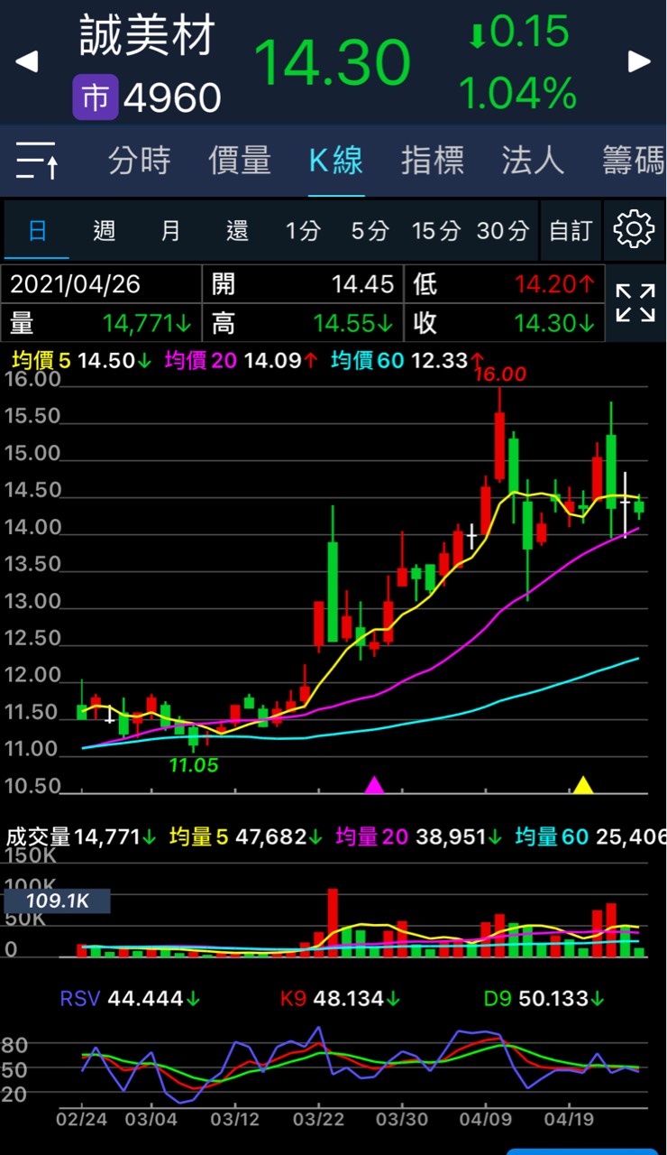Open the 法人 institutional tab
The width and height of the screenshot is (667, 1155).
(533, 161)
